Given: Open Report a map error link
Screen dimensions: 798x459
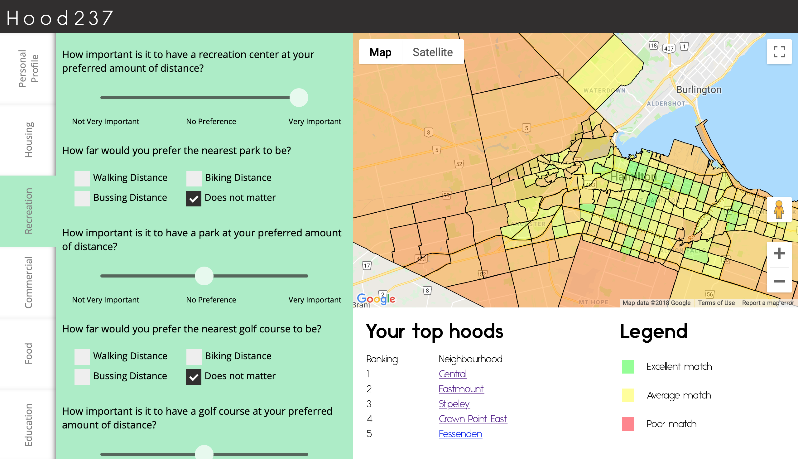Looking at the screenshot, I should click(x=767, y=303).
